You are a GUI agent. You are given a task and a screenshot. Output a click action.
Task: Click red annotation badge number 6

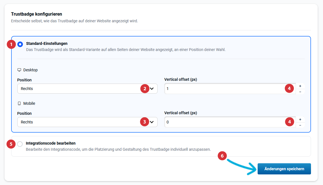click(222, 156)
